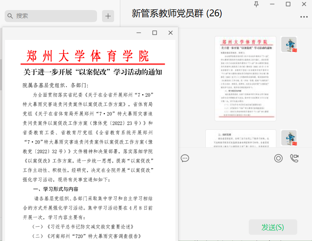The height and width of the screenshot is (241, 312).
Task: Click the magnifier icon in search box
Action: [10, 16]
